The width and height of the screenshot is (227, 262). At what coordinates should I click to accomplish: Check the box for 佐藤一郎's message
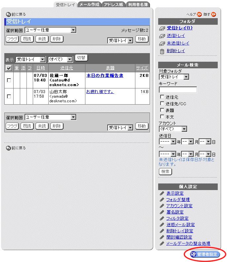(9, 80)
